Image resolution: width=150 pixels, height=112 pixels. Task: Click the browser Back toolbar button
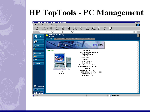click(x=37, y=28)
